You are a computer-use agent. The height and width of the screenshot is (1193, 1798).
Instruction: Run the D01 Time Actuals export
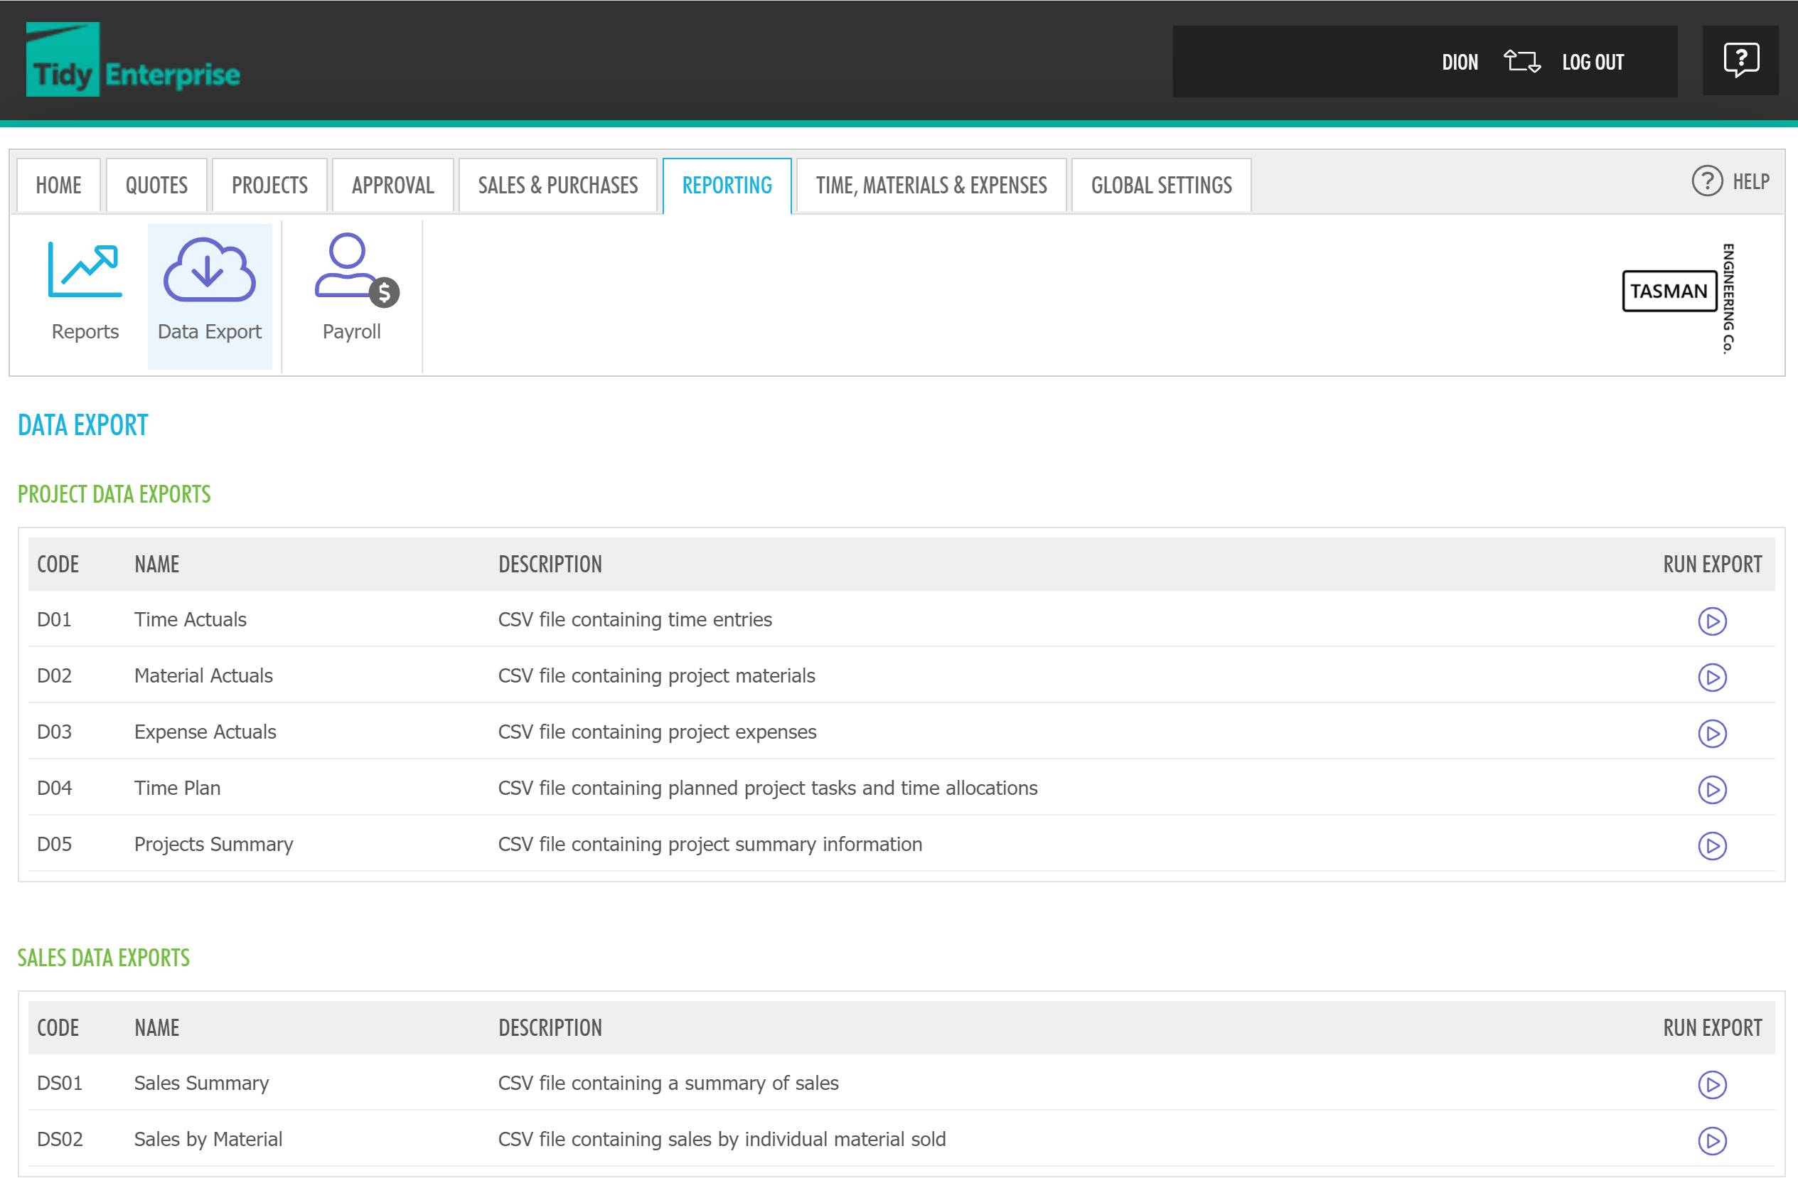pos(1712,621)
